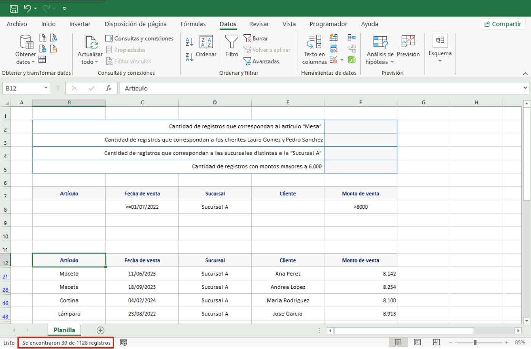Click the From table/range icon
Screen dimensions: 531x349
42,59
